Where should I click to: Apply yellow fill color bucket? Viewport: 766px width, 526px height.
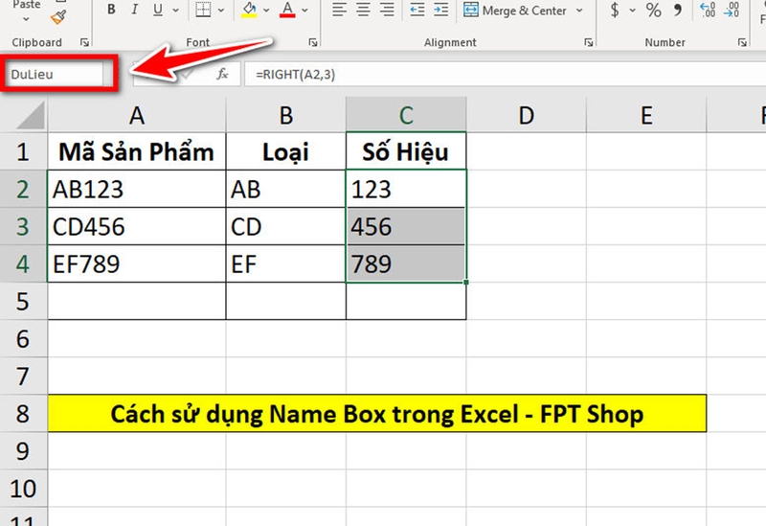coord(249,10)
